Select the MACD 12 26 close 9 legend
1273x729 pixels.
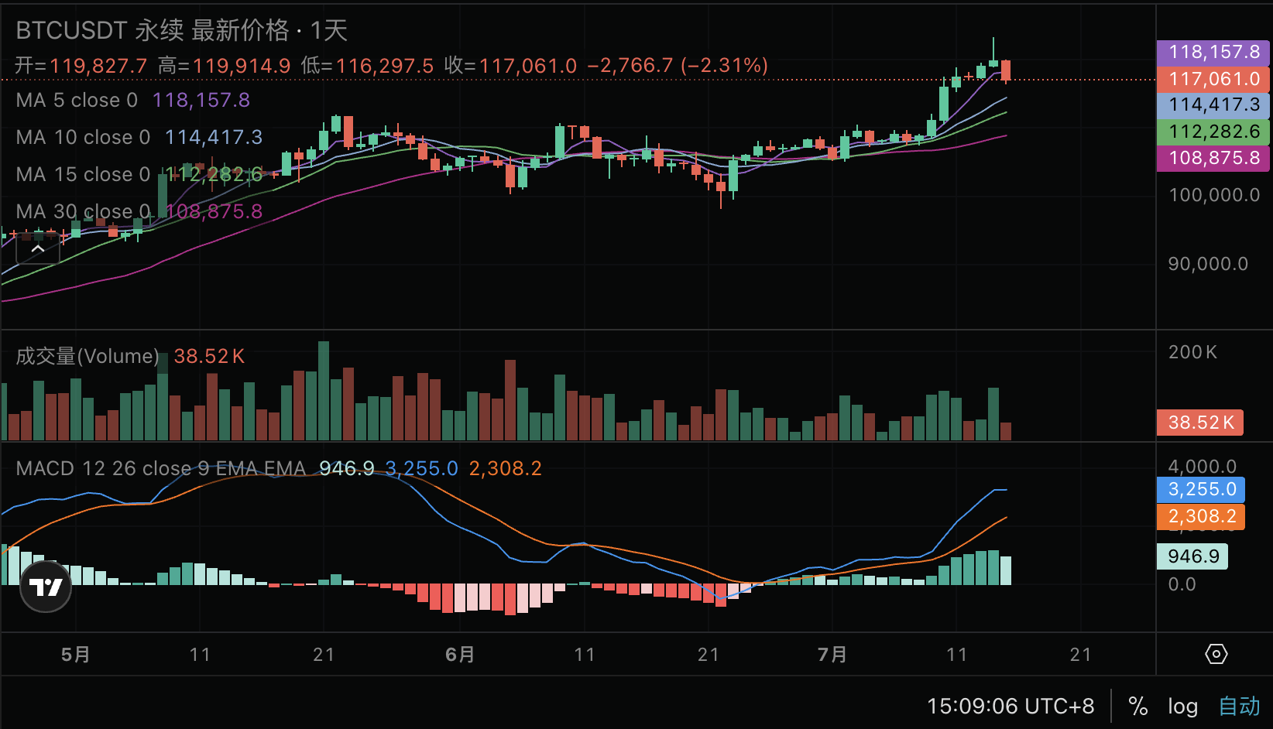pos(161,468)
